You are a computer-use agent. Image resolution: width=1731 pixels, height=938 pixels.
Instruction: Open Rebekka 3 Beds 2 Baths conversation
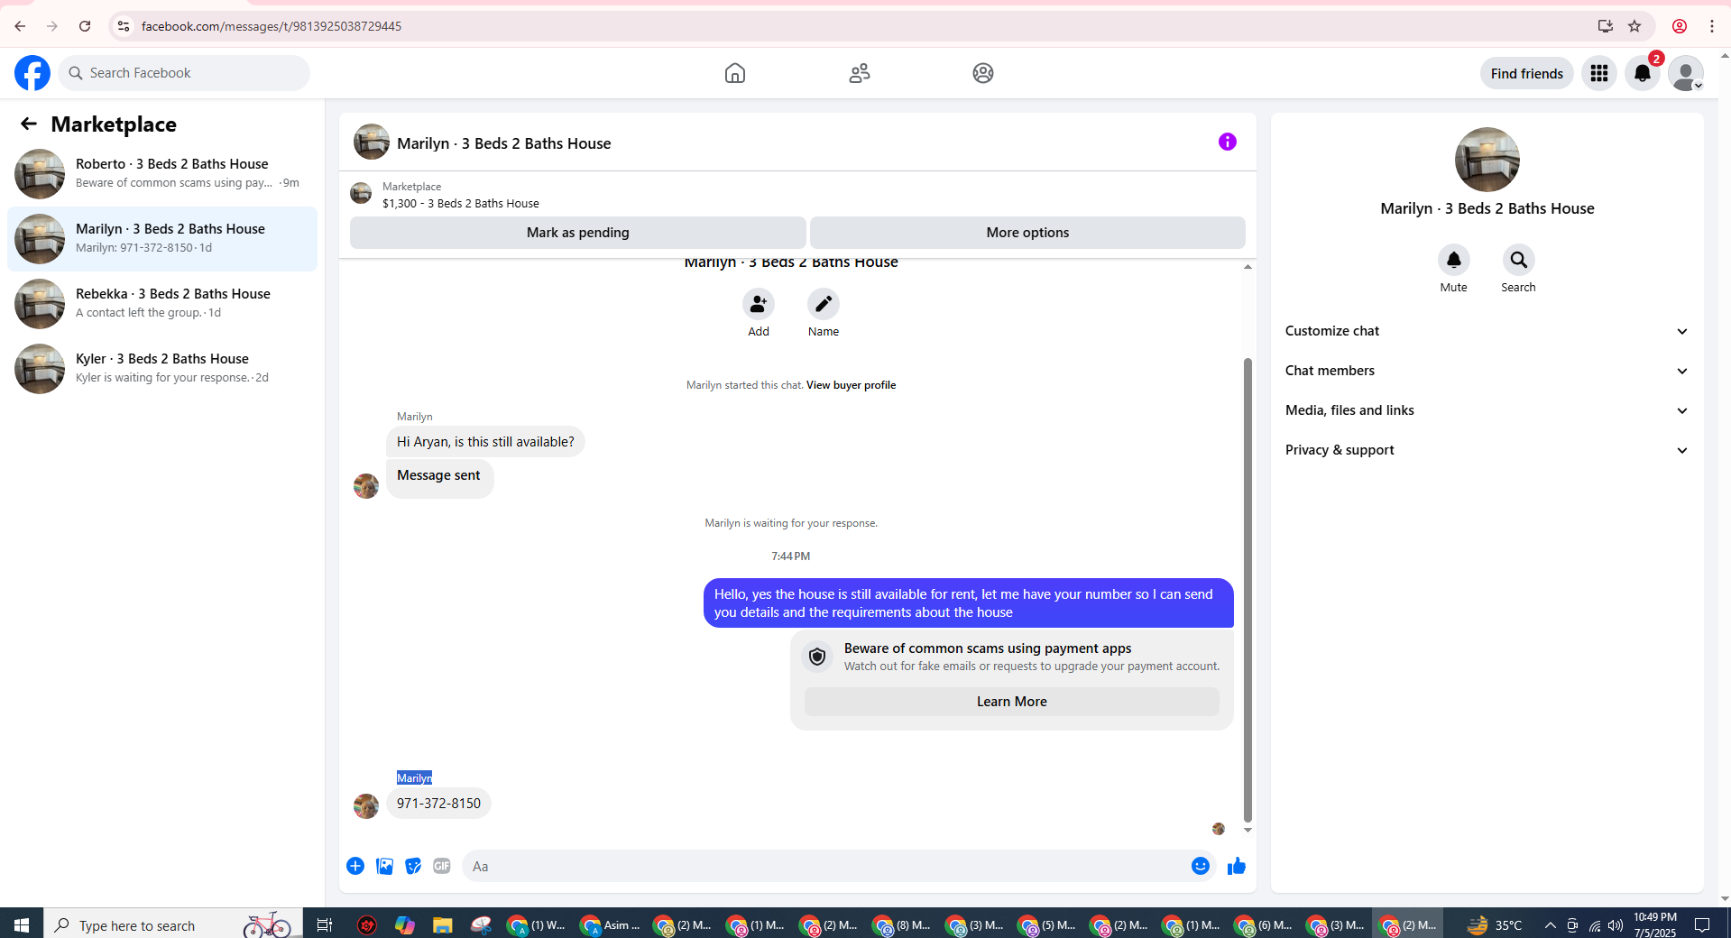click(x=162, y=303)
